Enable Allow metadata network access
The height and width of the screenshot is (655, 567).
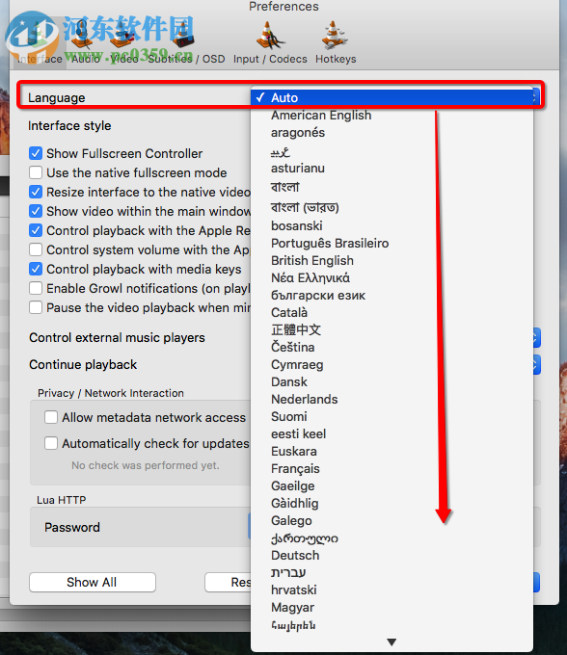(x=51, y=417)
